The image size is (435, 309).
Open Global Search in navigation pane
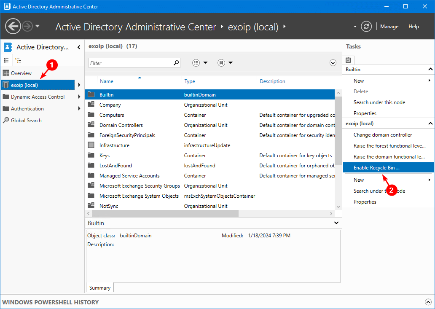click(26, 120)
